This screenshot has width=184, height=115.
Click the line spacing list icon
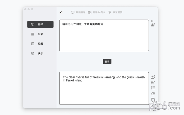153,88
